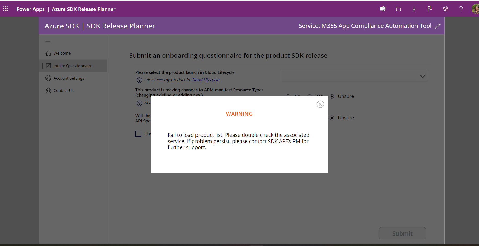Download the app using the download icon
The image size is (479, 246).
coord(414,9)
